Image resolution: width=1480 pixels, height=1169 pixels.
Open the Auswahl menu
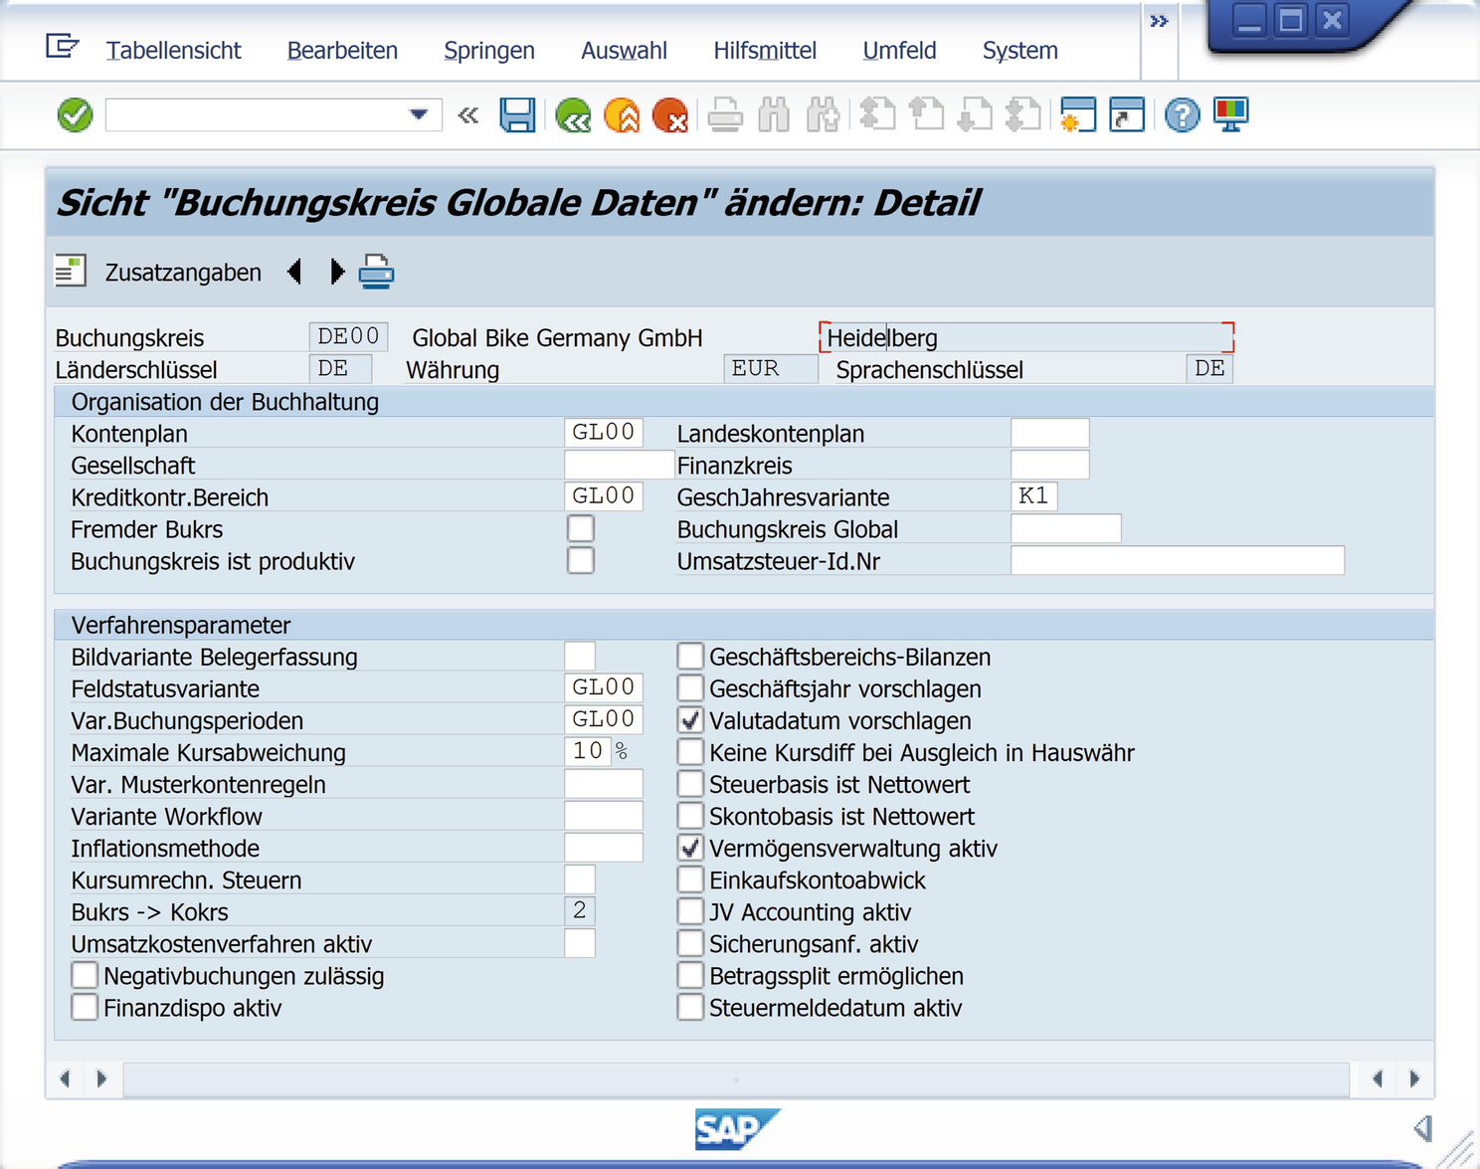coord(624,51)
